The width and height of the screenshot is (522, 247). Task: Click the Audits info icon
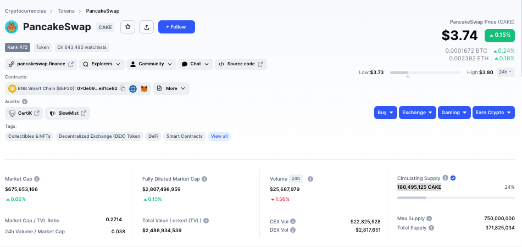25,102
